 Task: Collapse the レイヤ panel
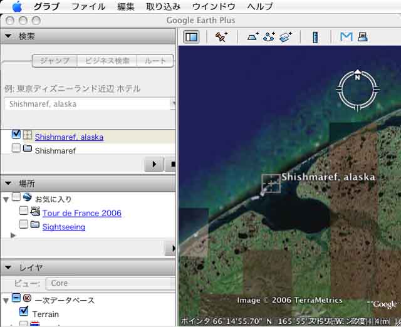click(8, 267)
